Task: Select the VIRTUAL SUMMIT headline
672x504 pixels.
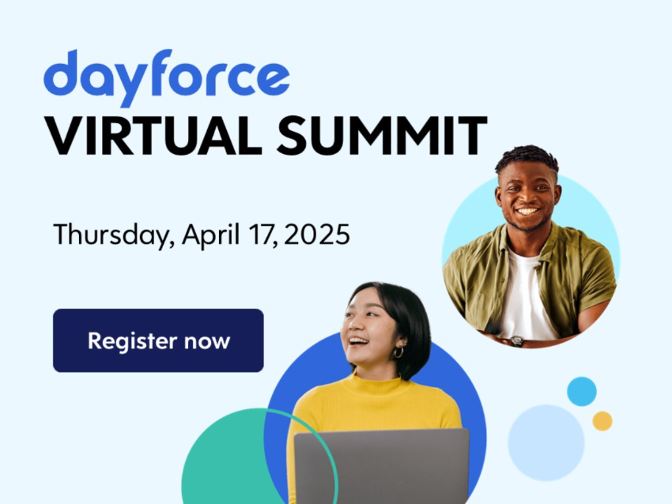Action: (x=266, y=136)
